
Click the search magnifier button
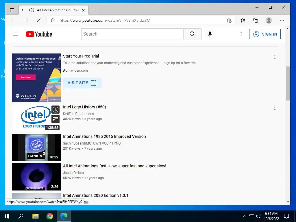(192, 34)
